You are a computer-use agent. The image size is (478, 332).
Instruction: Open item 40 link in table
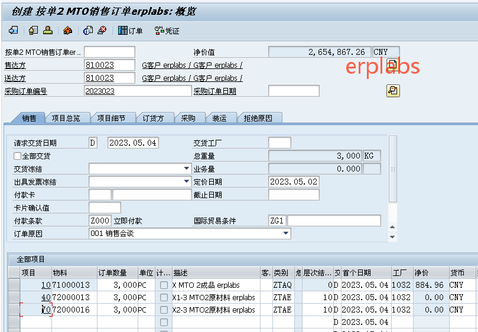point(45,297)
